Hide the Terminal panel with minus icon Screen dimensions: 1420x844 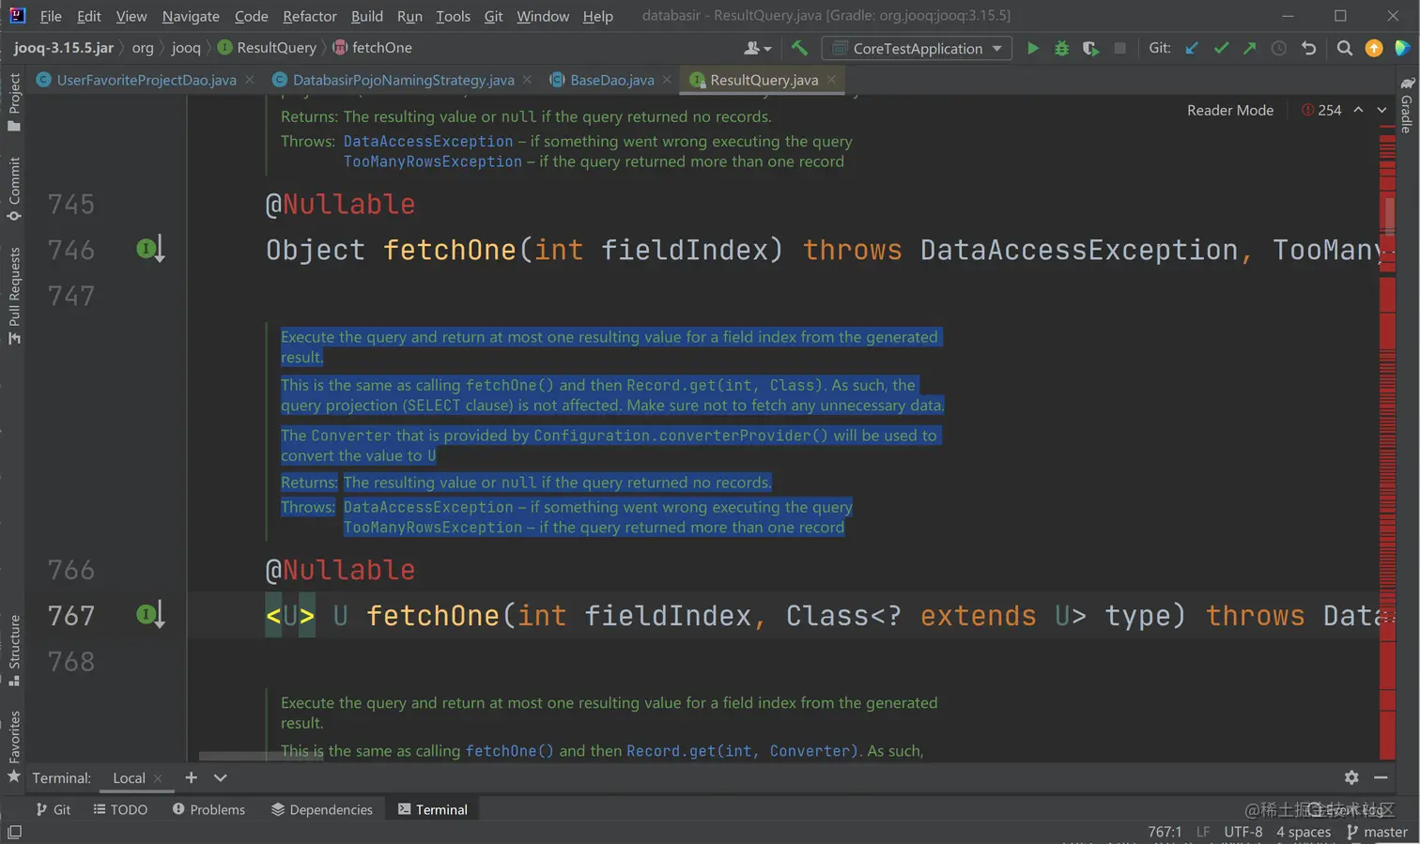(x=1381, y=777)
